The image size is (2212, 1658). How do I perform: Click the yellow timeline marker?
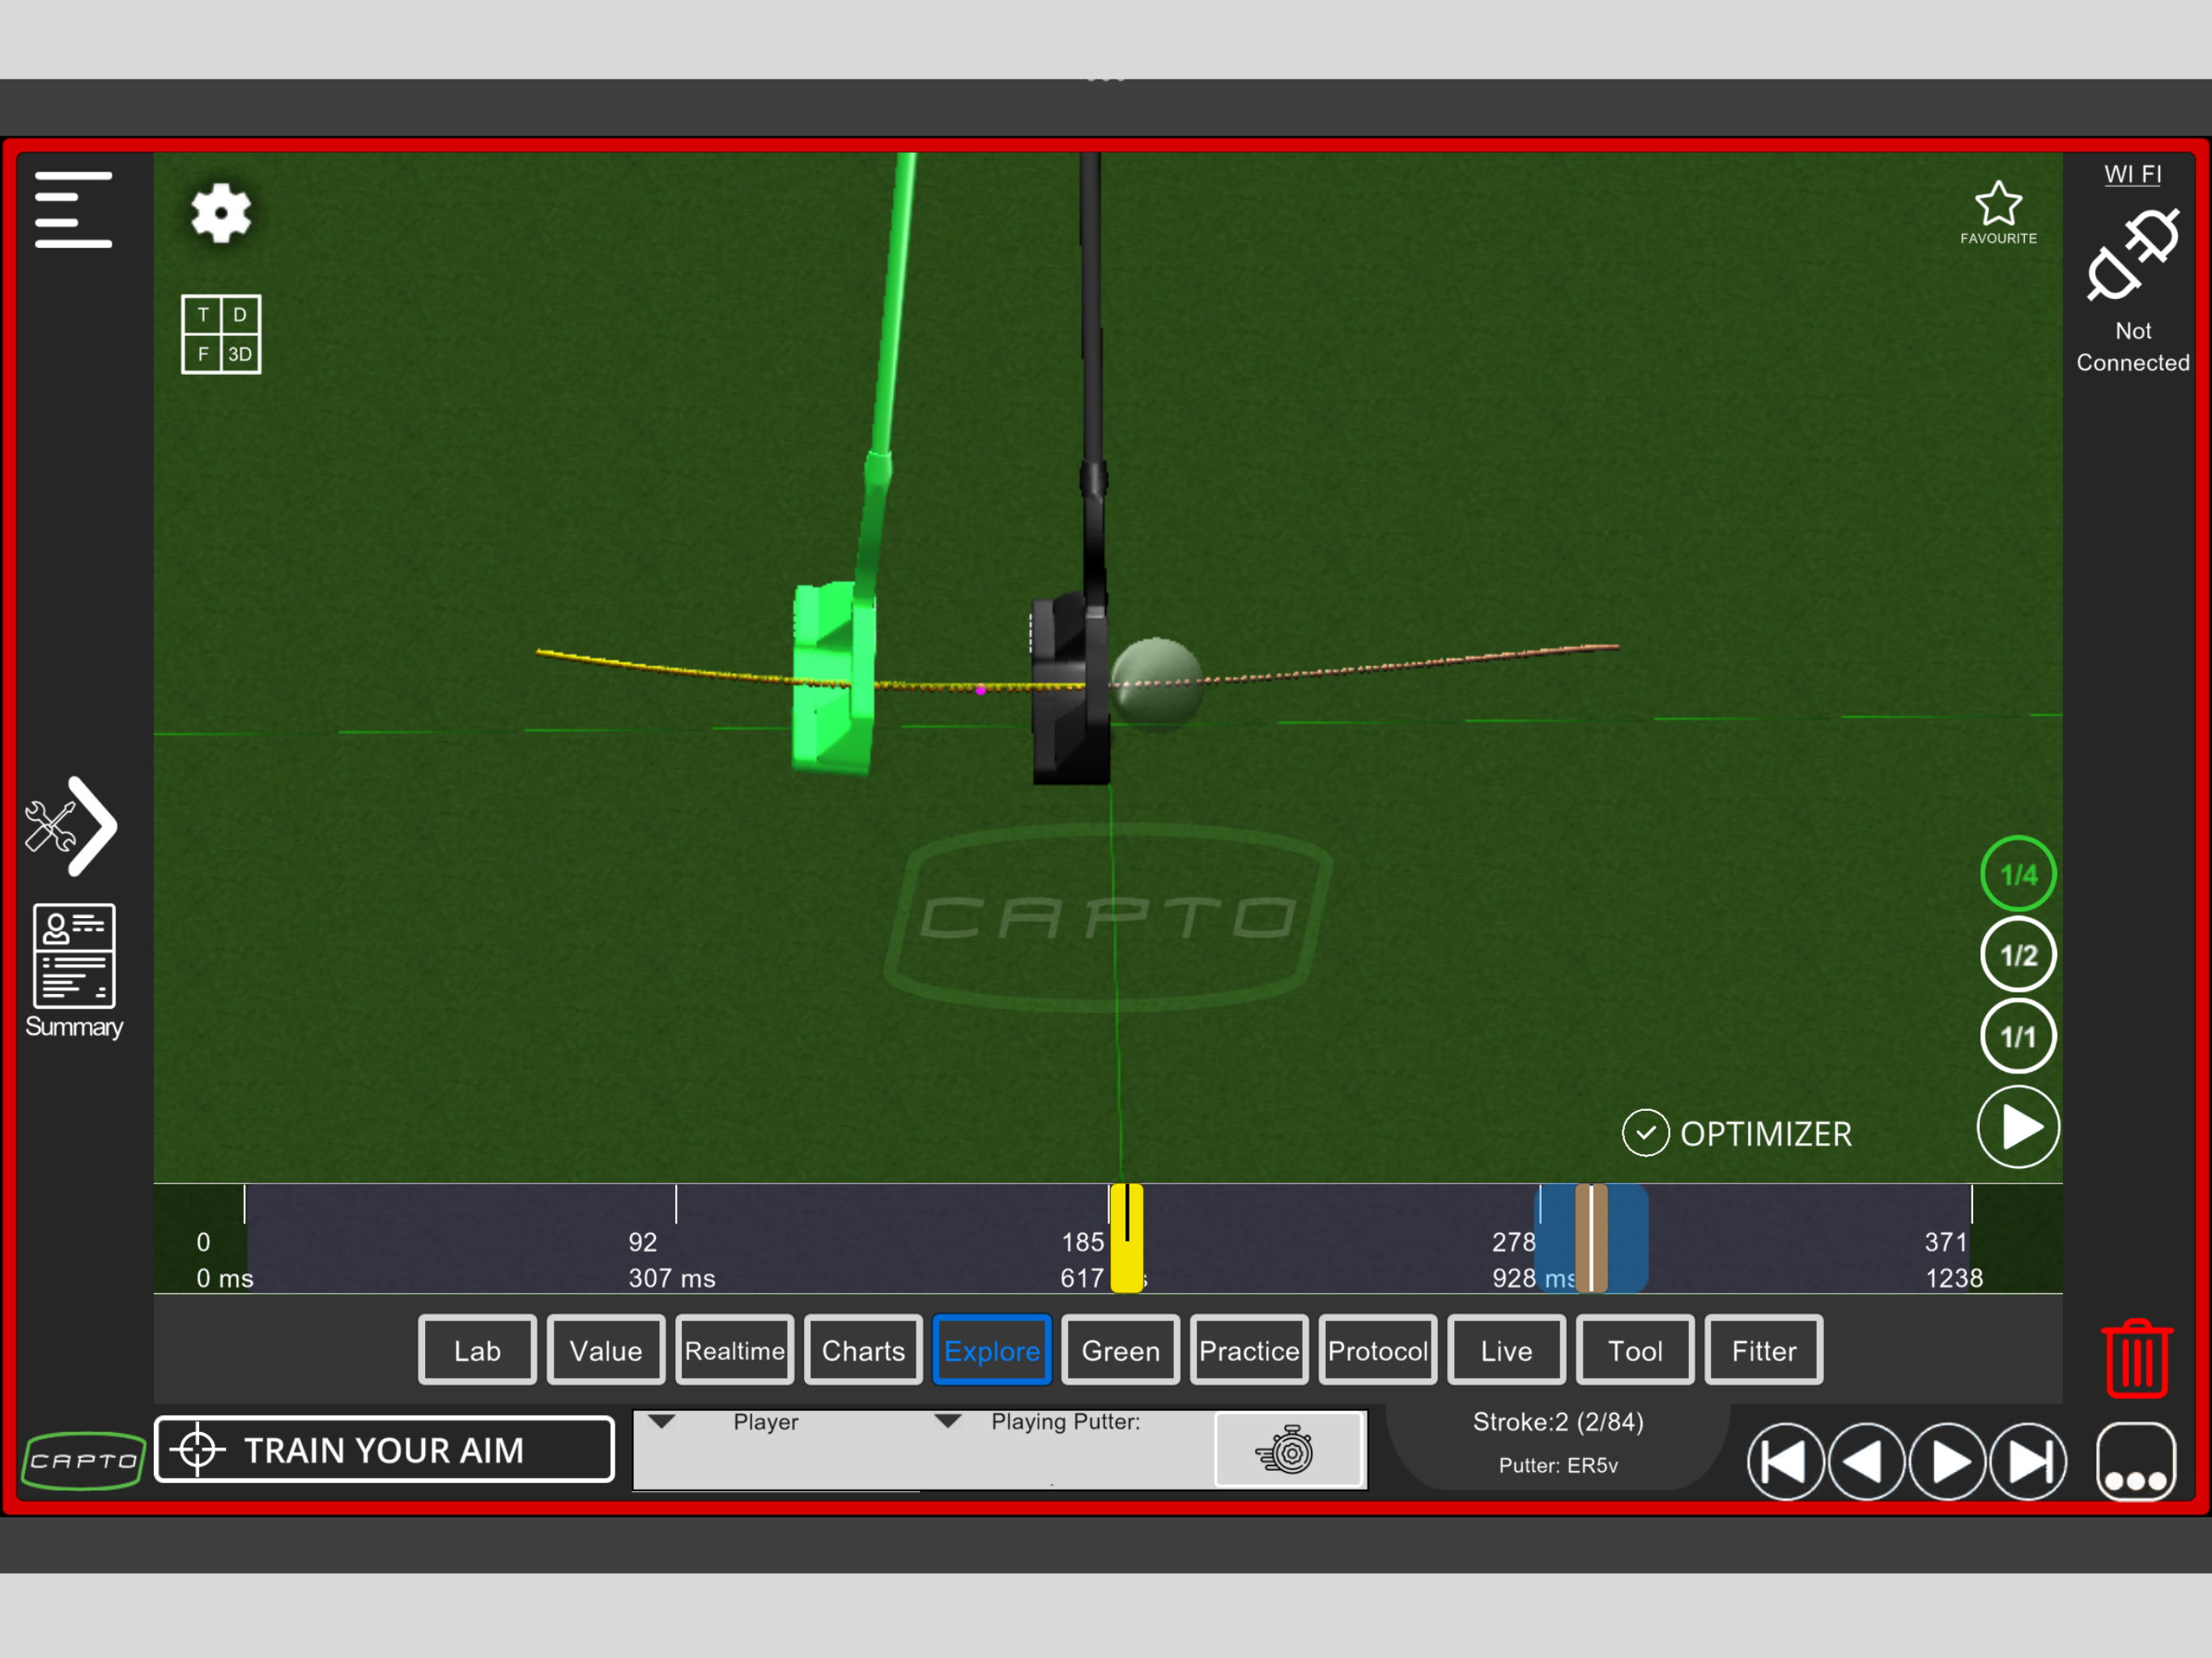pyautogui.click(x=1127, y=1238)
